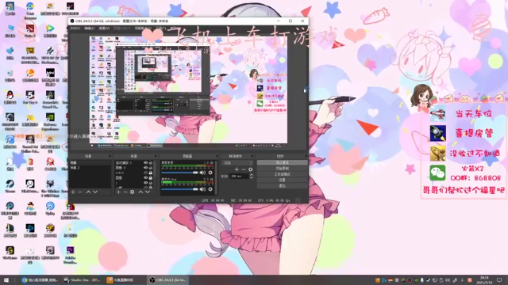Click Audio Mixer vertical scrollbar
This screenshot has height=285, width=508.
click(216, 177)
